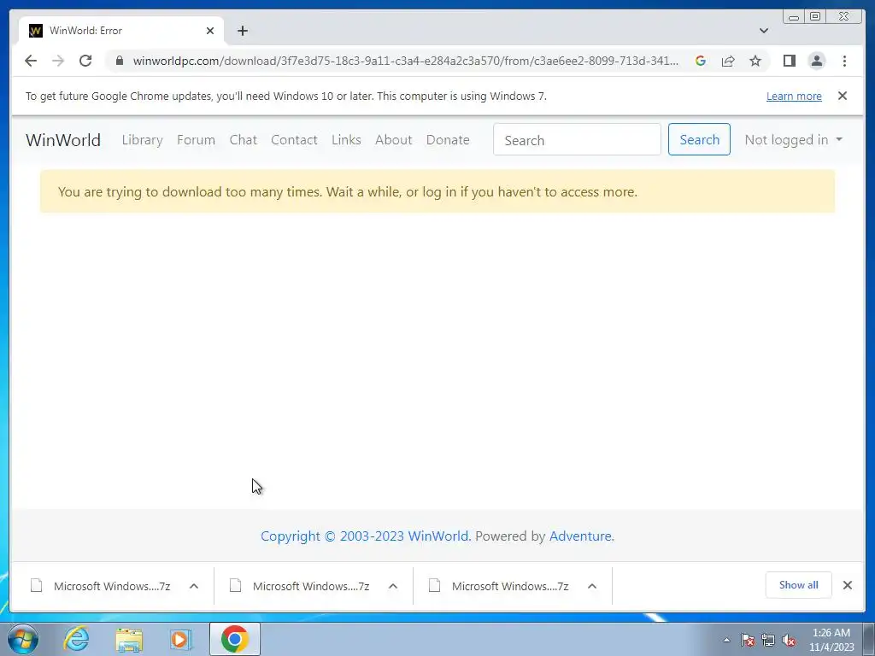Open the Chrome profile avatar
The width and height of the screenshot is (875, 656).
(x=816, y=61)
